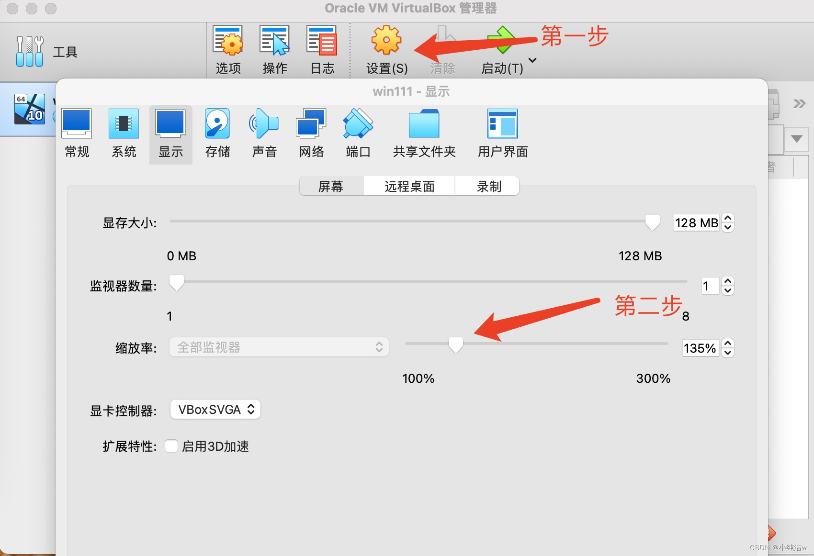Open the 端口 ports settings section
Screen dimensions: 814x556
pos(358,134)
